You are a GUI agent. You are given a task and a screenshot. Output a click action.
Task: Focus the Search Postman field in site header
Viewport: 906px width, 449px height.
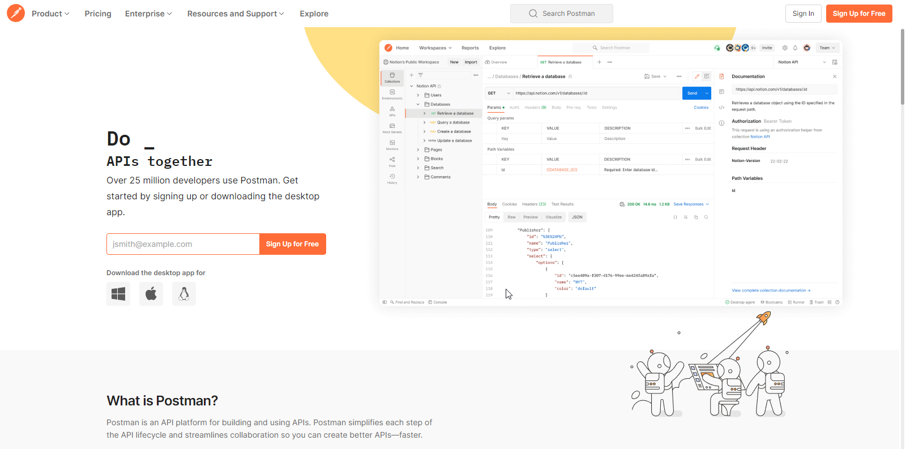click(562, 14)
